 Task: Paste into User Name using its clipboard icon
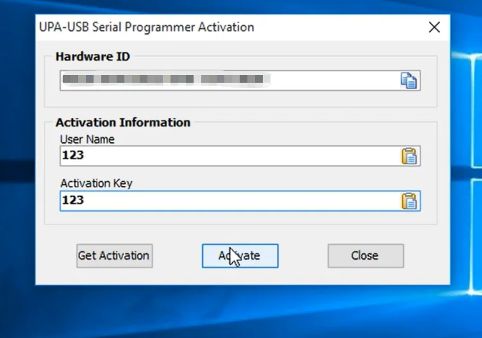409,156
